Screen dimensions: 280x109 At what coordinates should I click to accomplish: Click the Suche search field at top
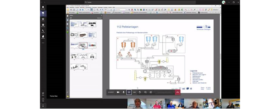click(140, 2)
